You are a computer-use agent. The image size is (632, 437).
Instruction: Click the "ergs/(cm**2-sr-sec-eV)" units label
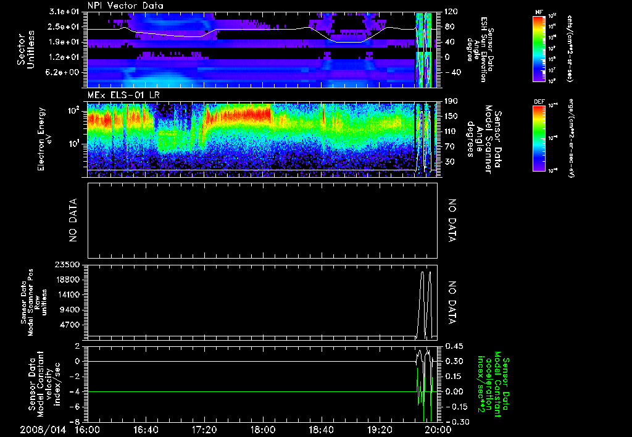(570, 138)
